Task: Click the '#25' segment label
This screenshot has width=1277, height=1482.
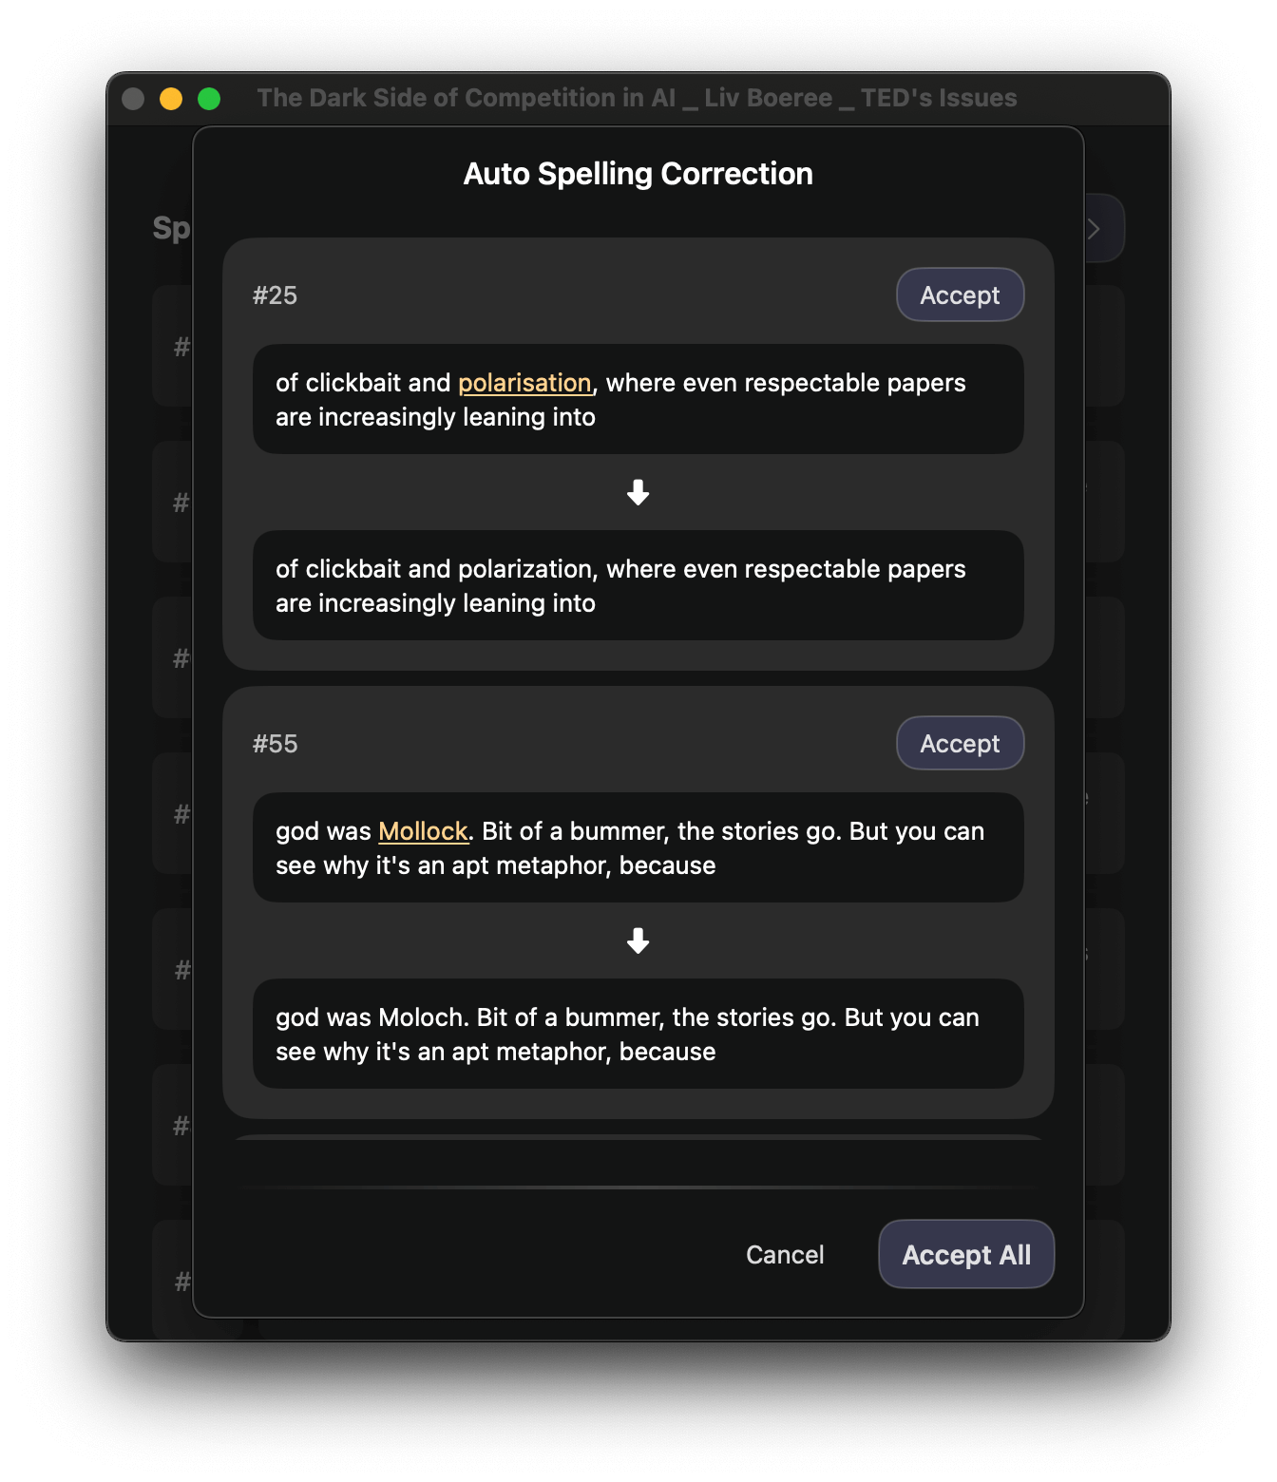Action: coord(275,294)
